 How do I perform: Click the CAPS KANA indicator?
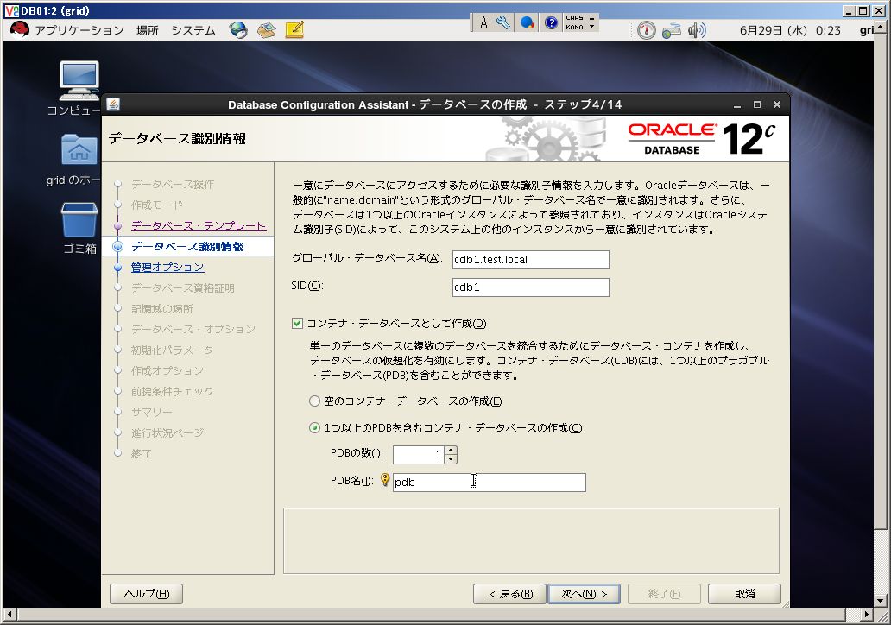[x=574, y=22]
